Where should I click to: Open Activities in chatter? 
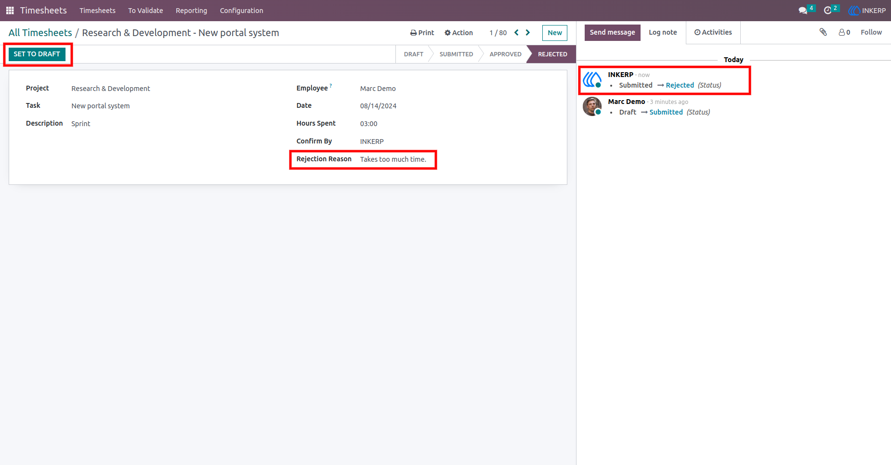[x=713, y=32]
